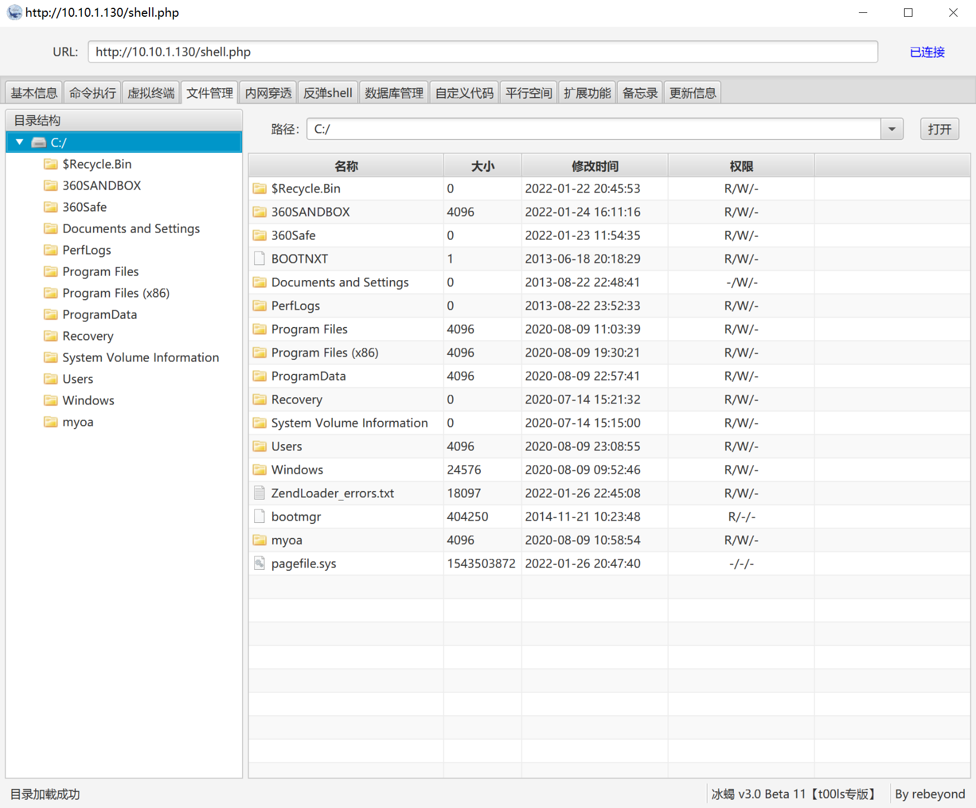The image size is (976, 808).
Task: Open the 数据库管理 tab
Action: click(x=394, y=93)
